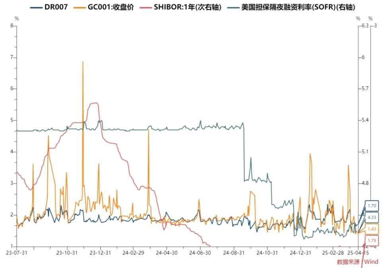Click the red SHIBOR legend line swatch
This screenshot has width=382, height=268.
point(146,8)
